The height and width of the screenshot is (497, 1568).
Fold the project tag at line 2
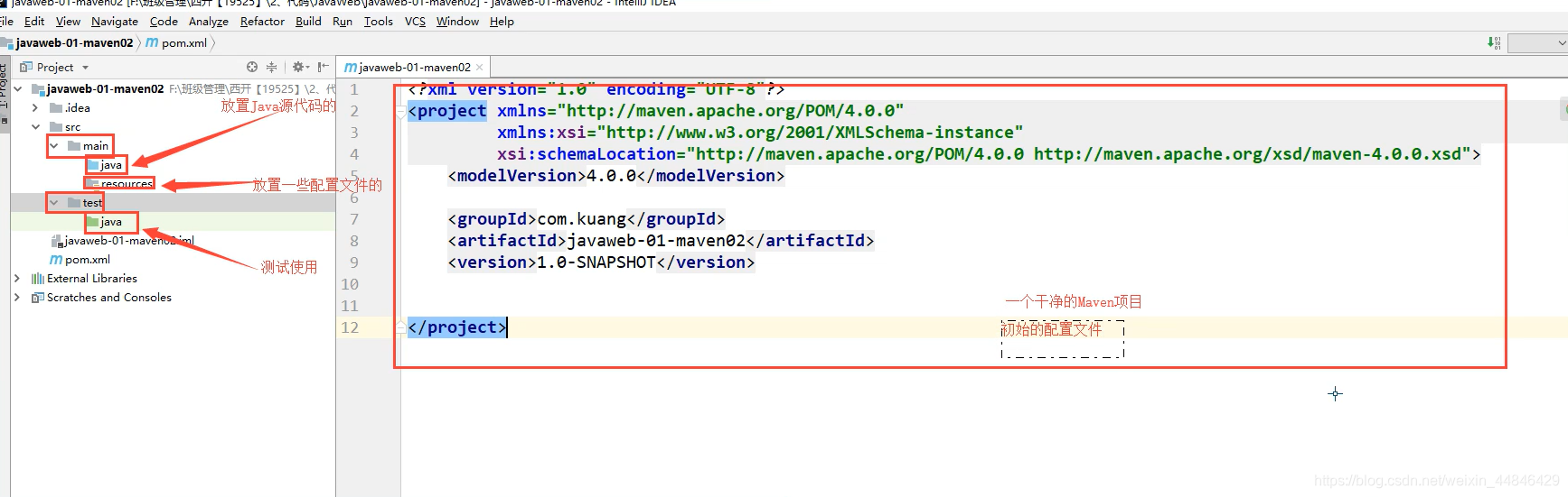(x=400, y=111)
